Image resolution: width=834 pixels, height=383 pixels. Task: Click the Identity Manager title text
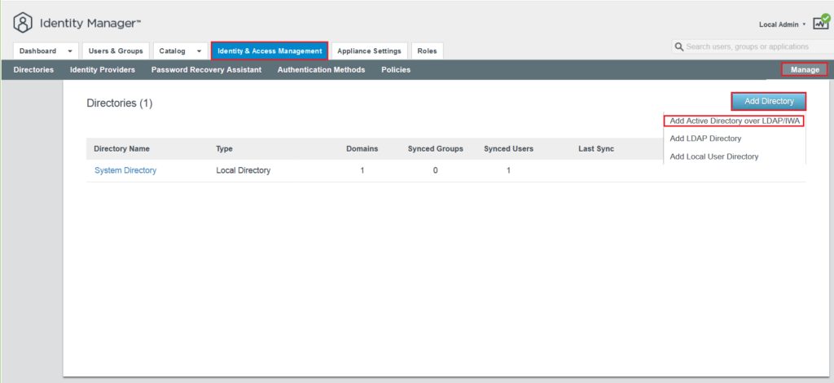click(90, 24)
